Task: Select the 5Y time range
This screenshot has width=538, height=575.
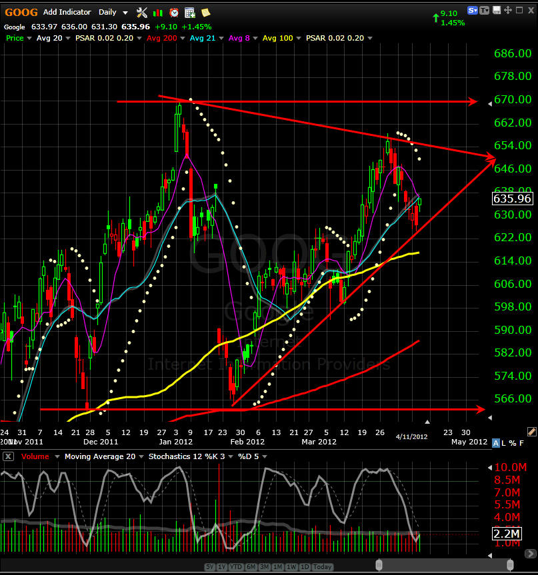Action: click(209, 566)
